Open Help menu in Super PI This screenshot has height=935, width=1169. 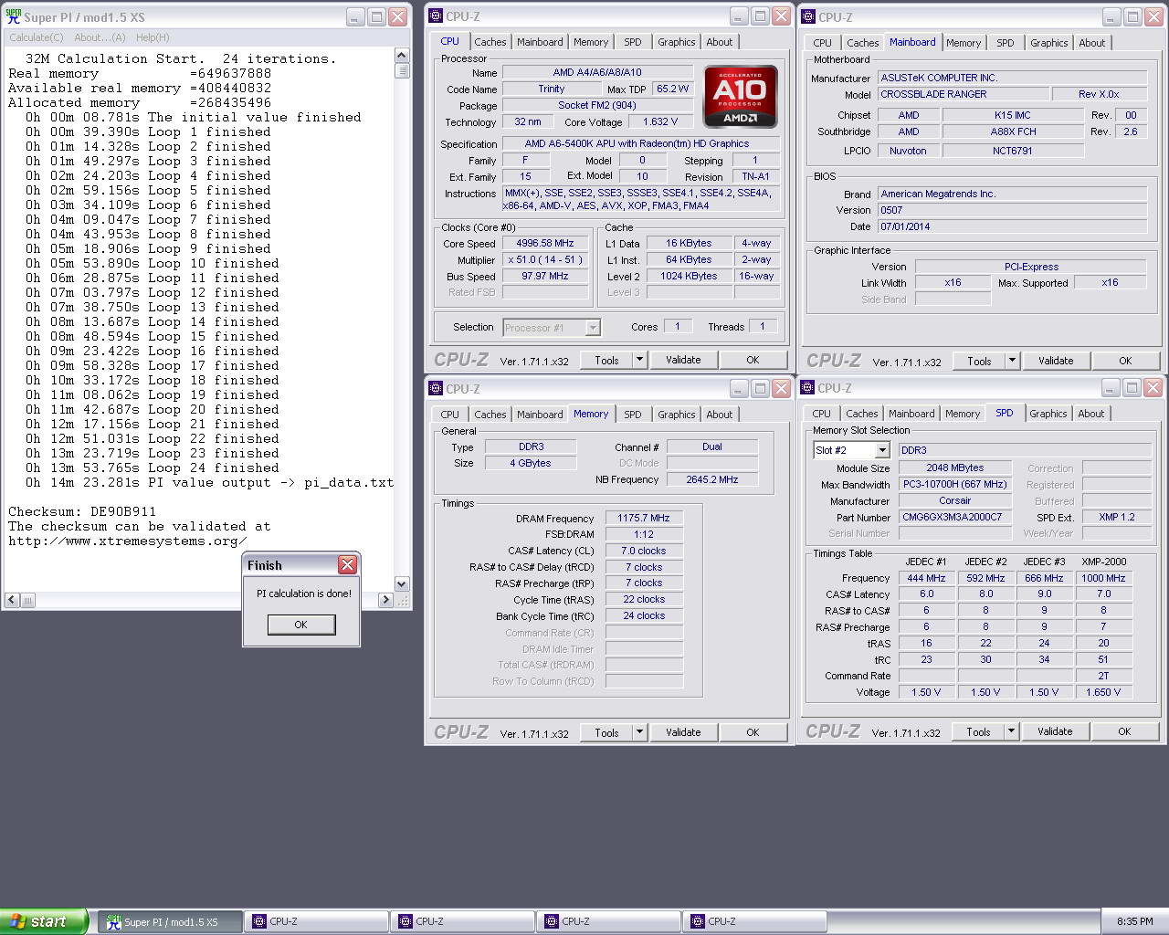point(153,37)
